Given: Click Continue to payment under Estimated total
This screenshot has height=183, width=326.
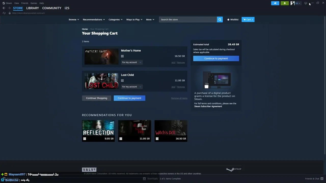Looking at the screenshot, I should [x=216, y=58].
